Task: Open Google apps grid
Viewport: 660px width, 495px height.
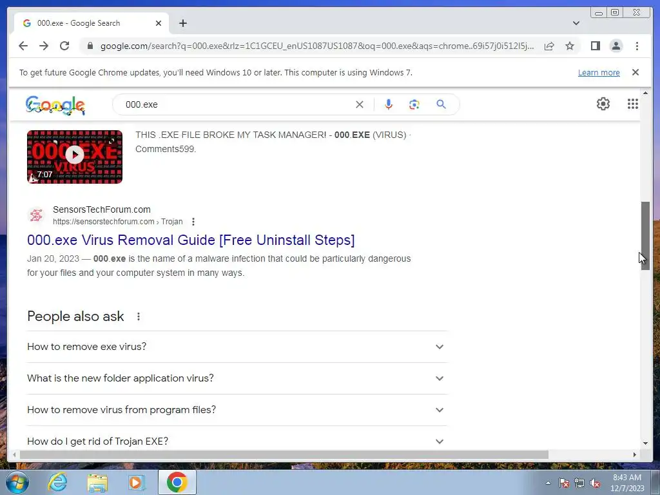Action: [633, 104]
